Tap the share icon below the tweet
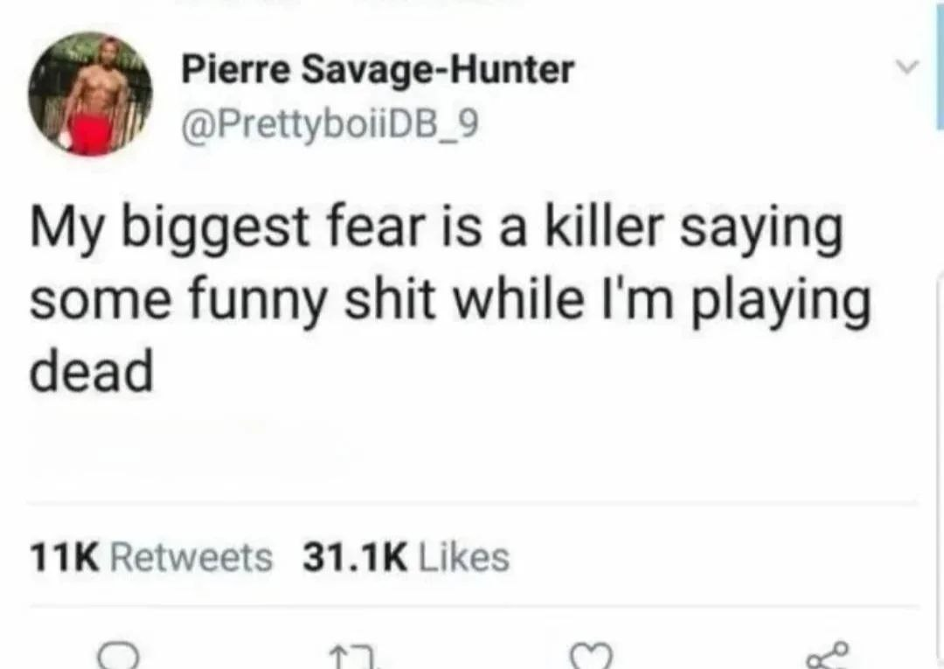 point(827,657)
